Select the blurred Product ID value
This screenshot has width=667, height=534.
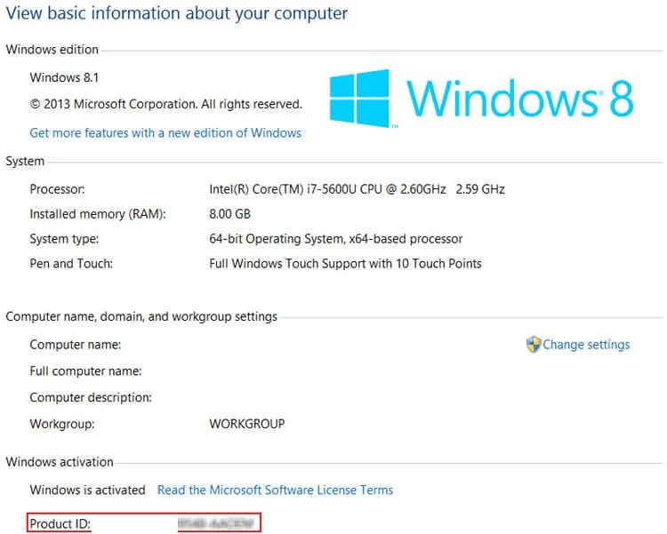click(x=216, y=523)
